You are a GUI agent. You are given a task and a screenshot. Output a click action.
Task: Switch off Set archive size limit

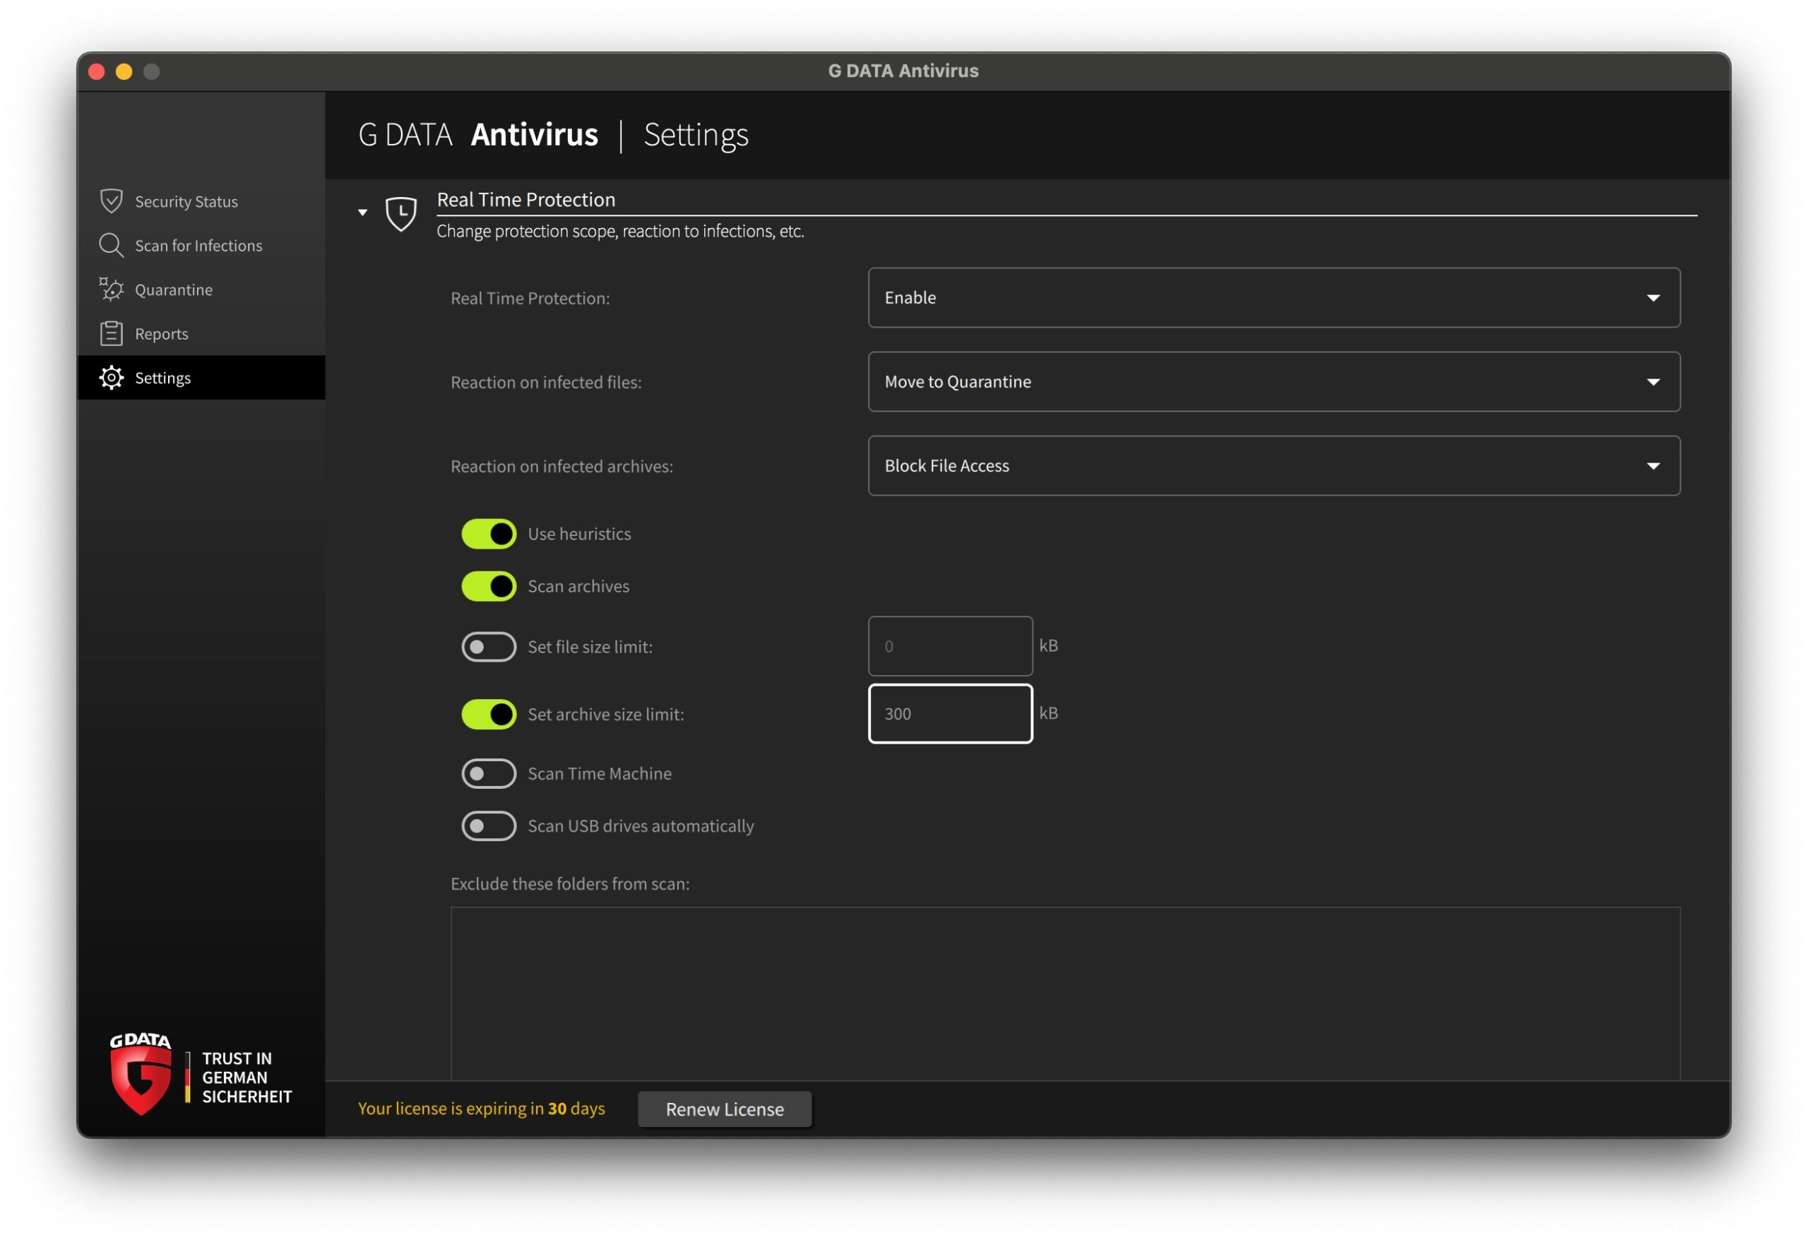pos(489,714)
